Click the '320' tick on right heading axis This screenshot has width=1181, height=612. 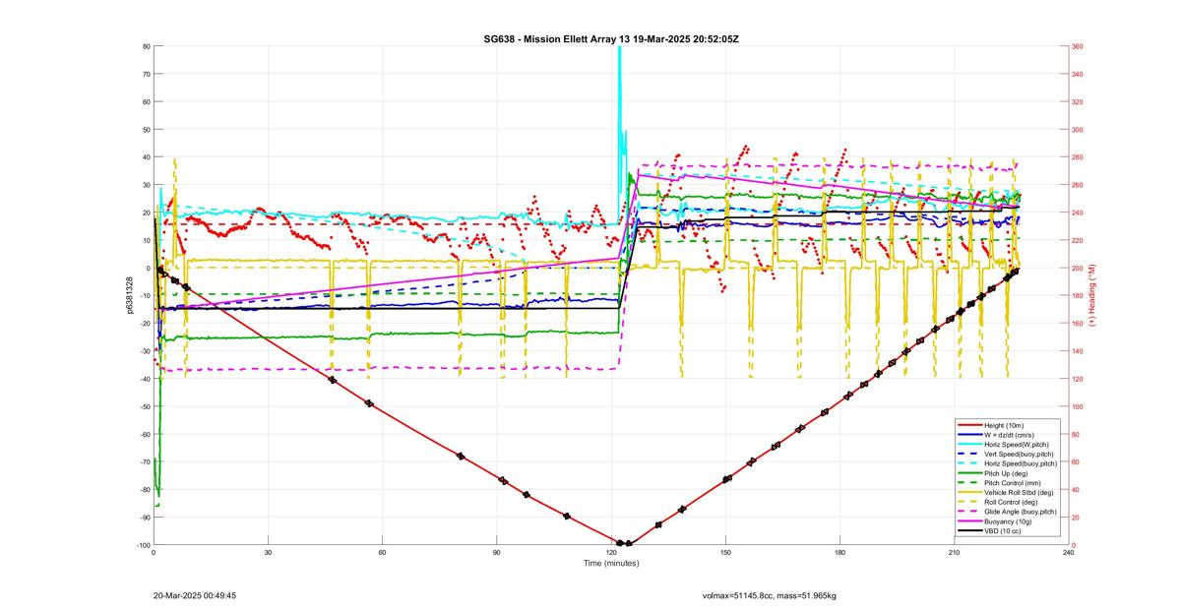click(x=1078, y=101)
